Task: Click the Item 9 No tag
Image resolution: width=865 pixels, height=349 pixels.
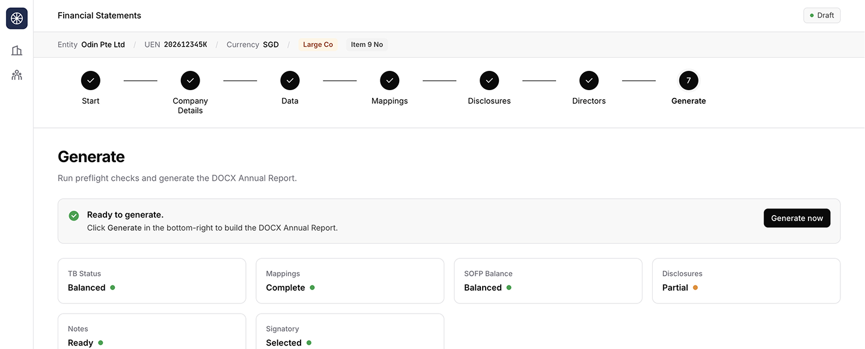Action: pyautogui.click(x=367, y=44)
